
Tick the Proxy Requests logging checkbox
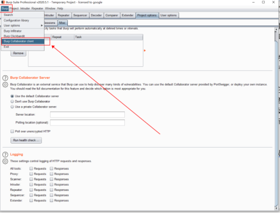31,174
